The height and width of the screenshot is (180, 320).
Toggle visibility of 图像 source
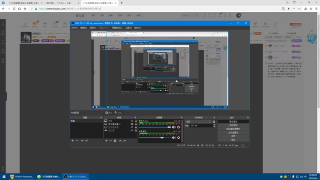(132, 121)
